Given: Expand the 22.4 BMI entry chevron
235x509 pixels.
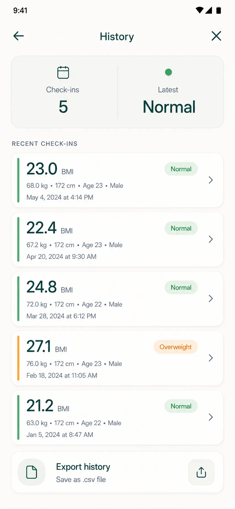Looking at the screenshot, I should (x=211, y=239).
